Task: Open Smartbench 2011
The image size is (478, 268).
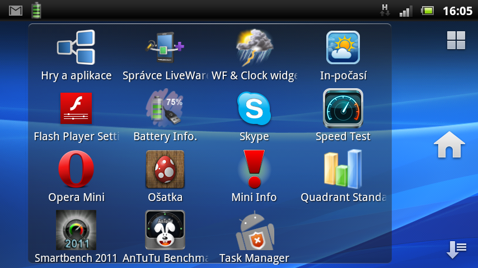Action: (x=76, y=230)
